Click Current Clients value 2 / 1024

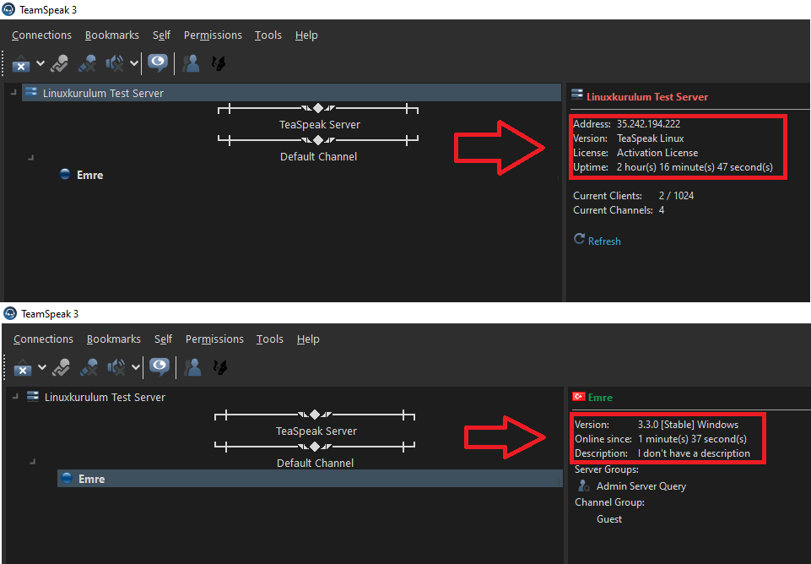(x=677, y=196)
